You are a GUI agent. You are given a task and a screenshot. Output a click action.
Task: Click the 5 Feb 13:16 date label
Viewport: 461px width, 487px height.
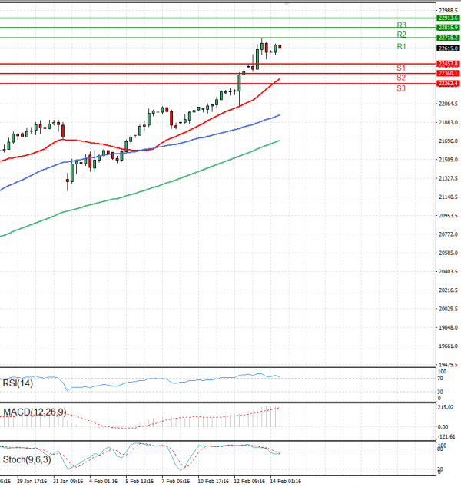pos(140,481)
